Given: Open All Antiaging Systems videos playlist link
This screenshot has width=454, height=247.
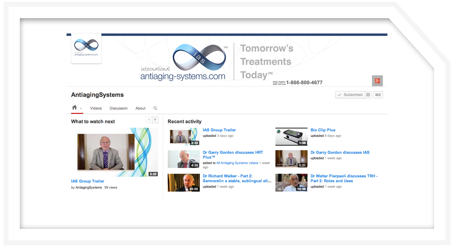Looking at the screenshot, I should [237, 163].
